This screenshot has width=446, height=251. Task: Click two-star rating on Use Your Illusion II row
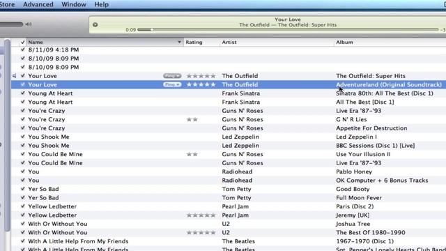[192, 154]
